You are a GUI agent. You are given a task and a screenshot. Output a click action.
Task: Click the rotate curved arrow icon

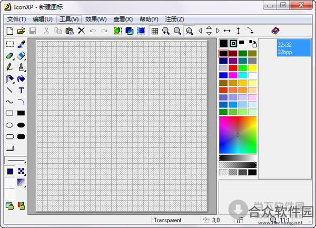click(250, 31)
